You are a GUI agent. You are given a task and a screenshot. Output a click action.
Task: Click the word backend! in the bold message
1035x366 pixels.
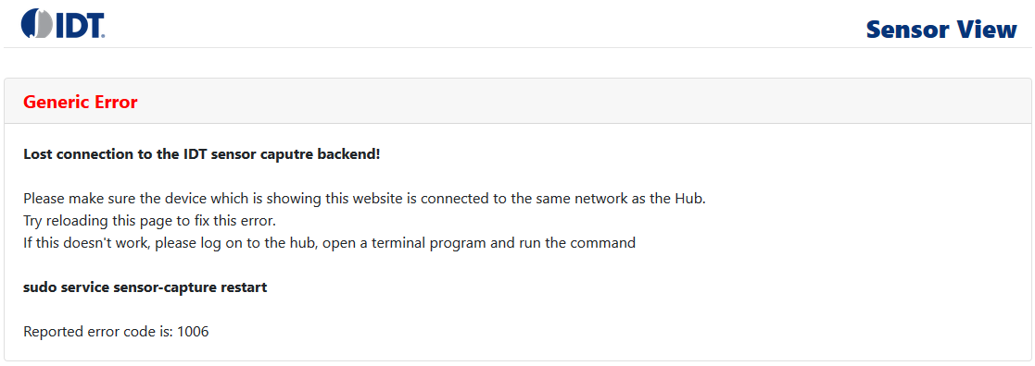[350, 154]
